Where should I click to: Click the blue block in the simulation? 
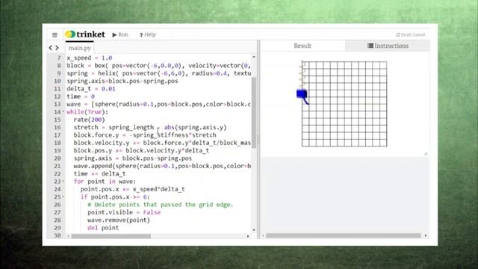point(302,93)
